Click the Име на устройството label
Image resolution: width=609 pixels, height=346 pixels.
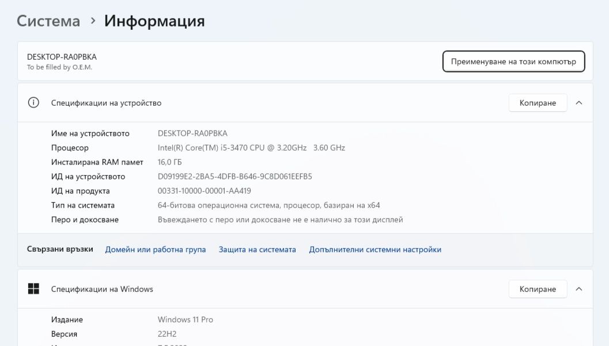click(x=90, y=133)
